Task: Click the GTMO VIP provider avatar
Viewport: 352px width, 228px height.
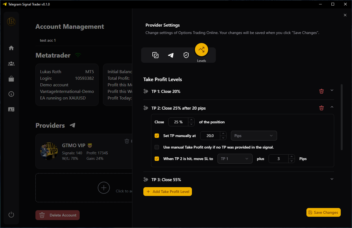Action: tap(49, 151)
